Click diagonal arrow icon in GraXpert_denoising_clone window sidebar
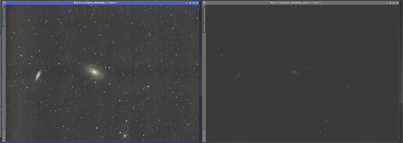This screenshot has height=143, width=403. (x=204, y=132)
